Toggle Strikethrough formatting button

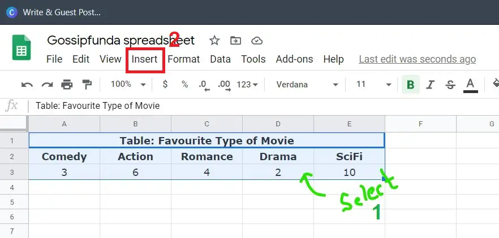tap(450, 85)
